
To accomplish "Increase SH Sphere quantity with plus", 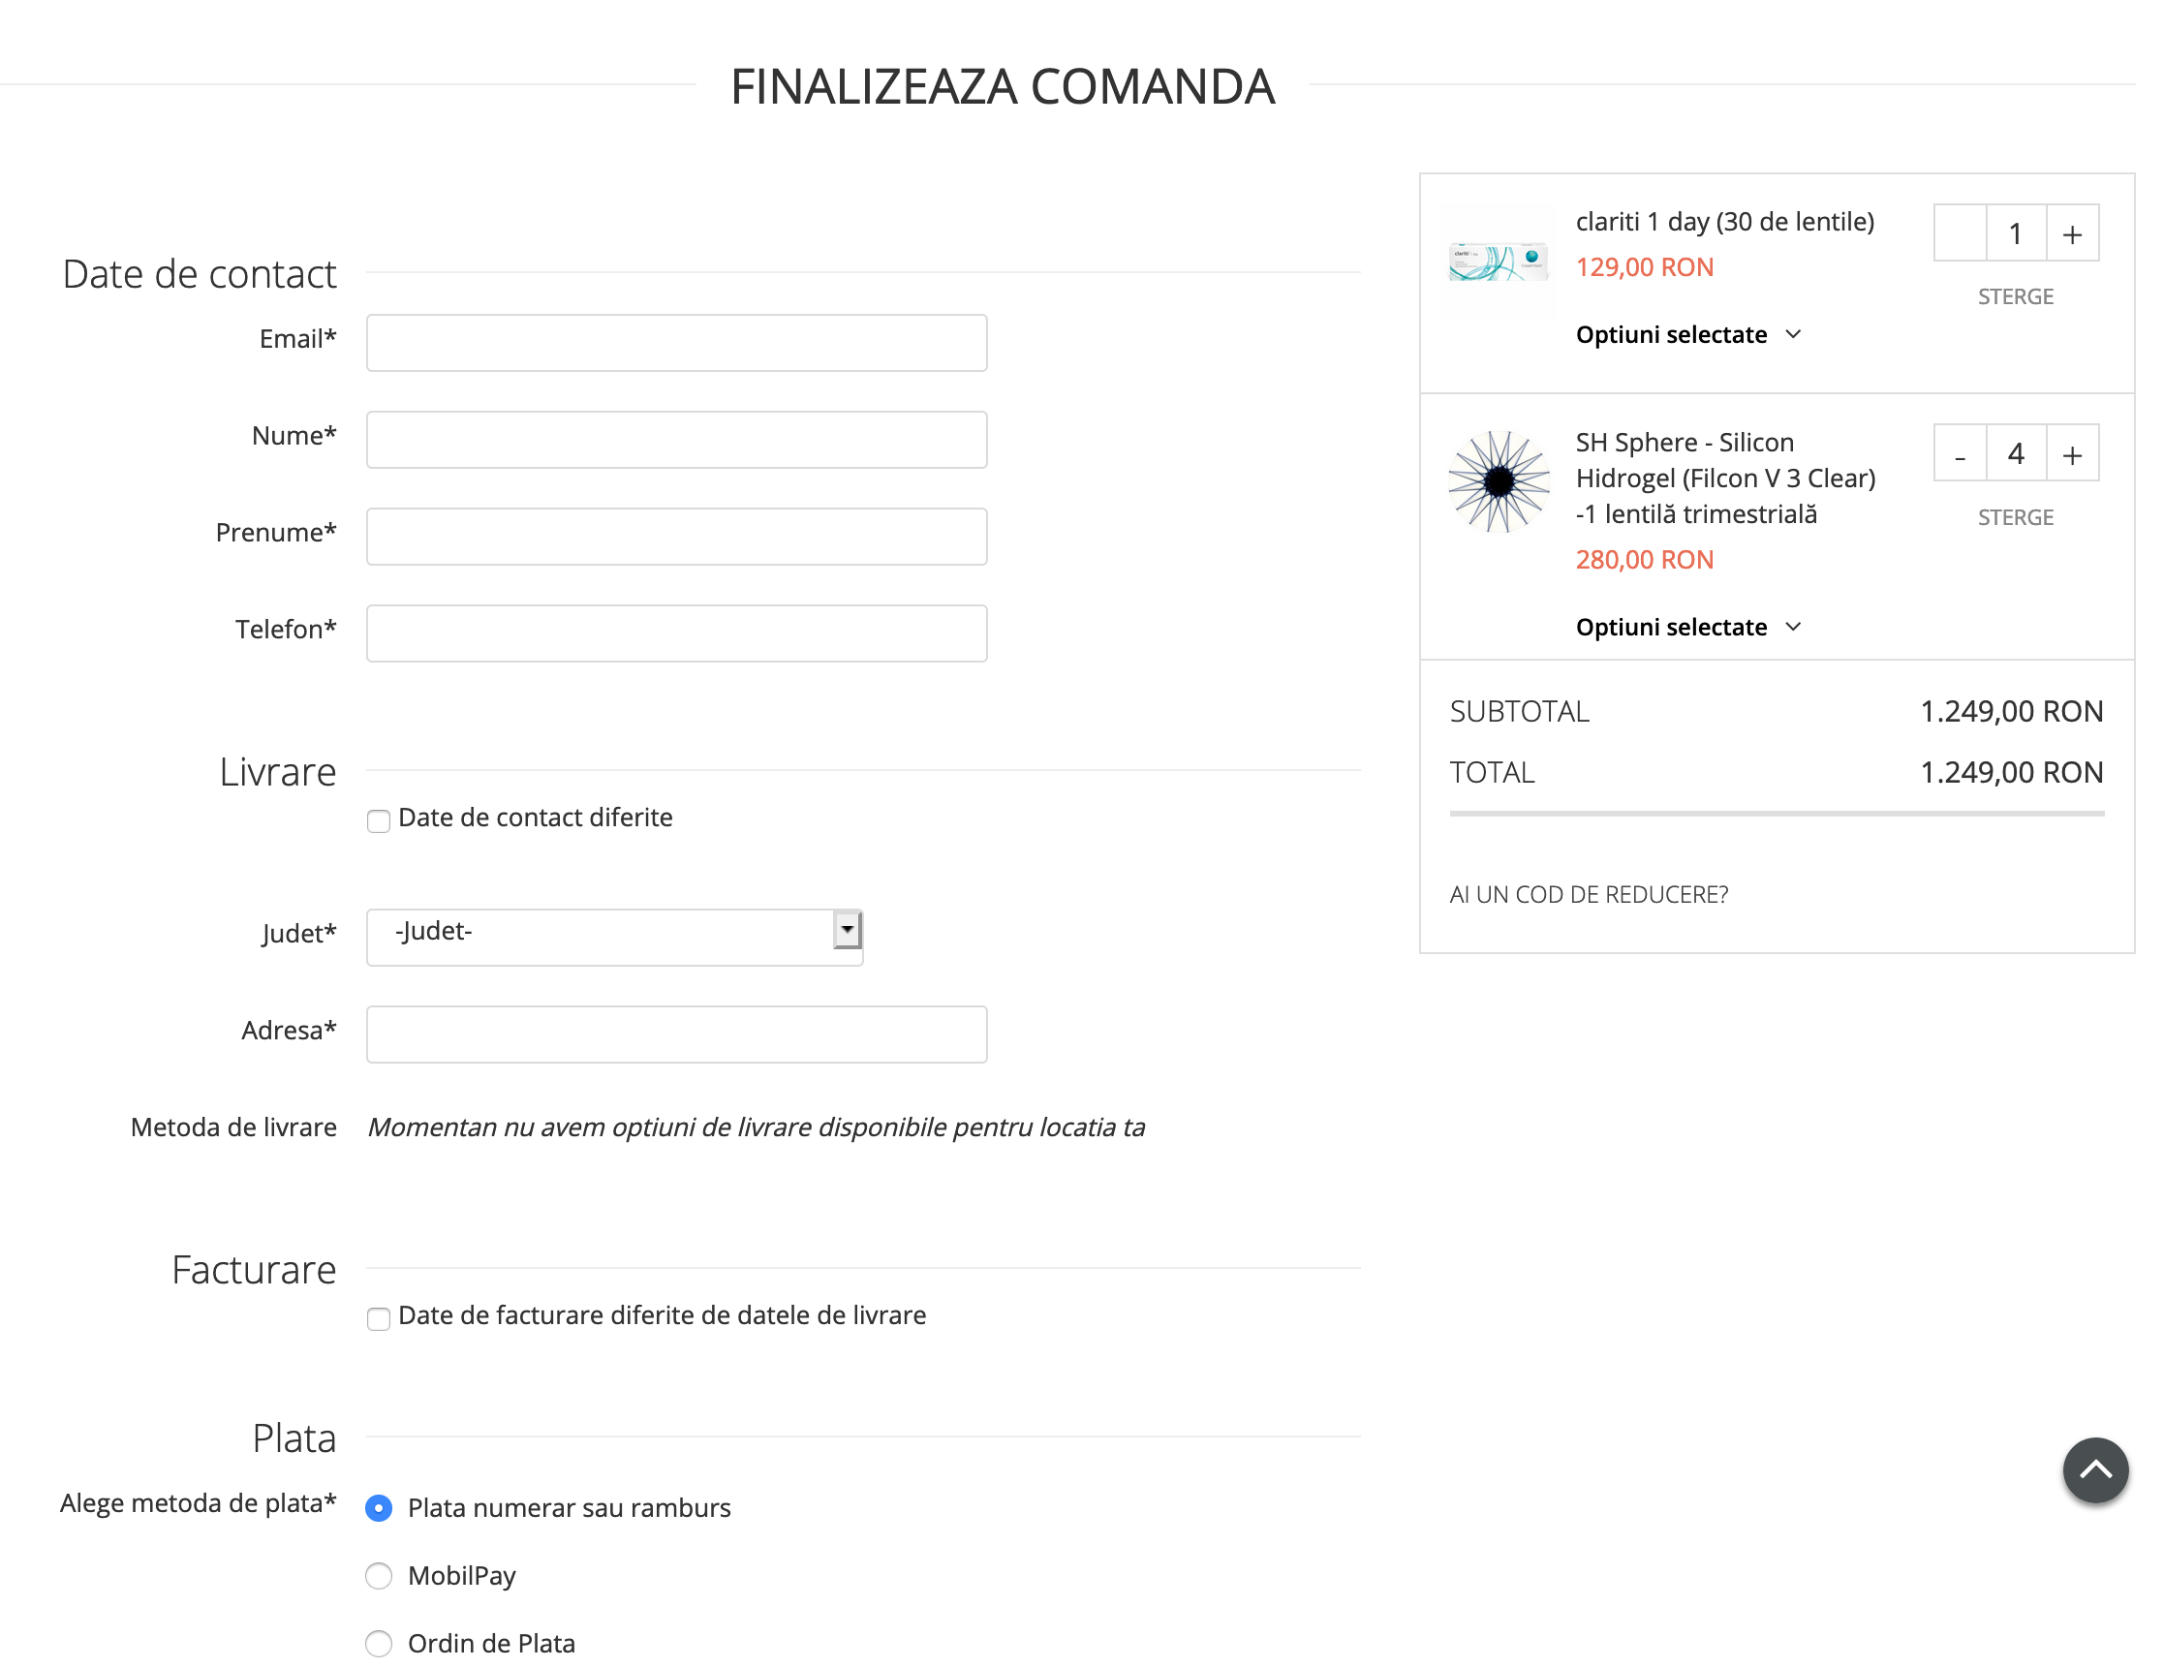I will 2071,454.
